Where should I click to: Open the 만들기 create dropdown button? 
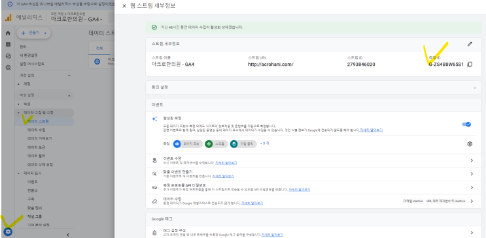(x=34, y=33)
